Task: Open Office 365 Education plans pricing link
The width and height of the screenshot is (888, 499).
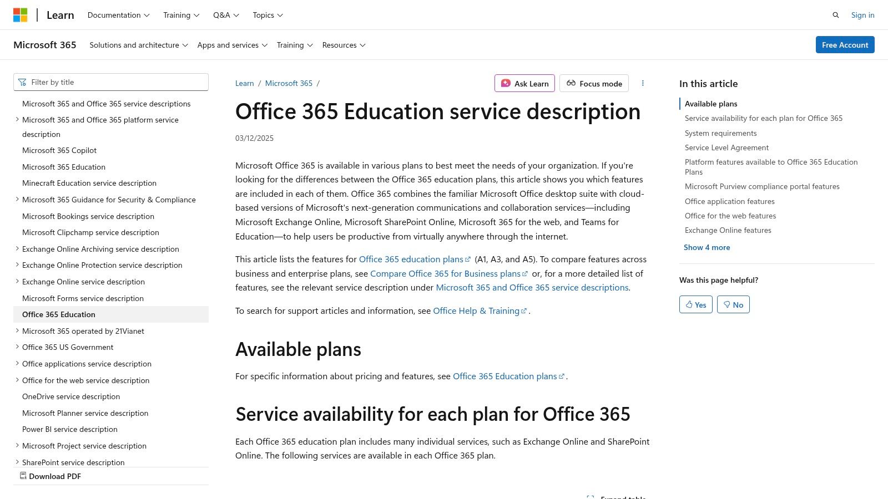Action: (x=508, y=376)
